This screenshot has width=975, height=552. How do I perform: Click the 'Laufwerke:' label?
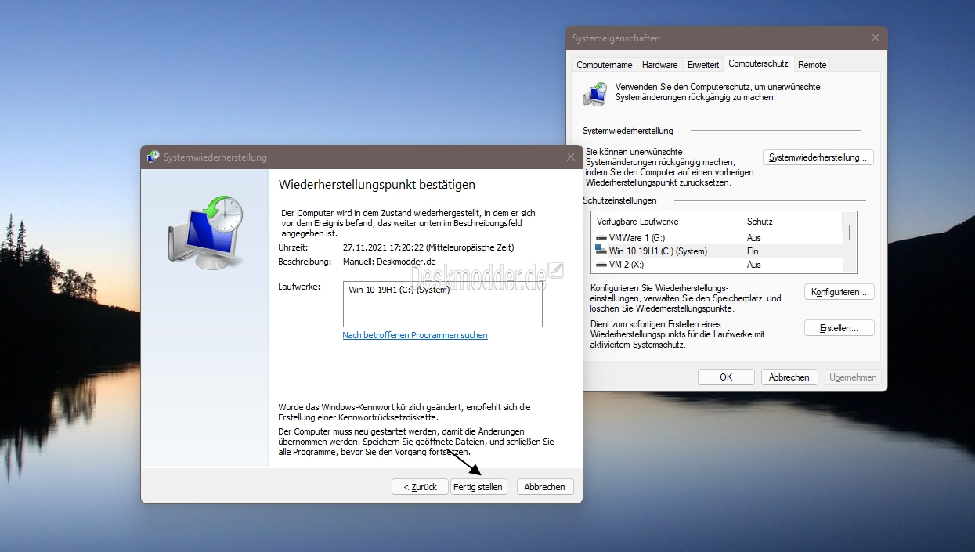[299, 287]
